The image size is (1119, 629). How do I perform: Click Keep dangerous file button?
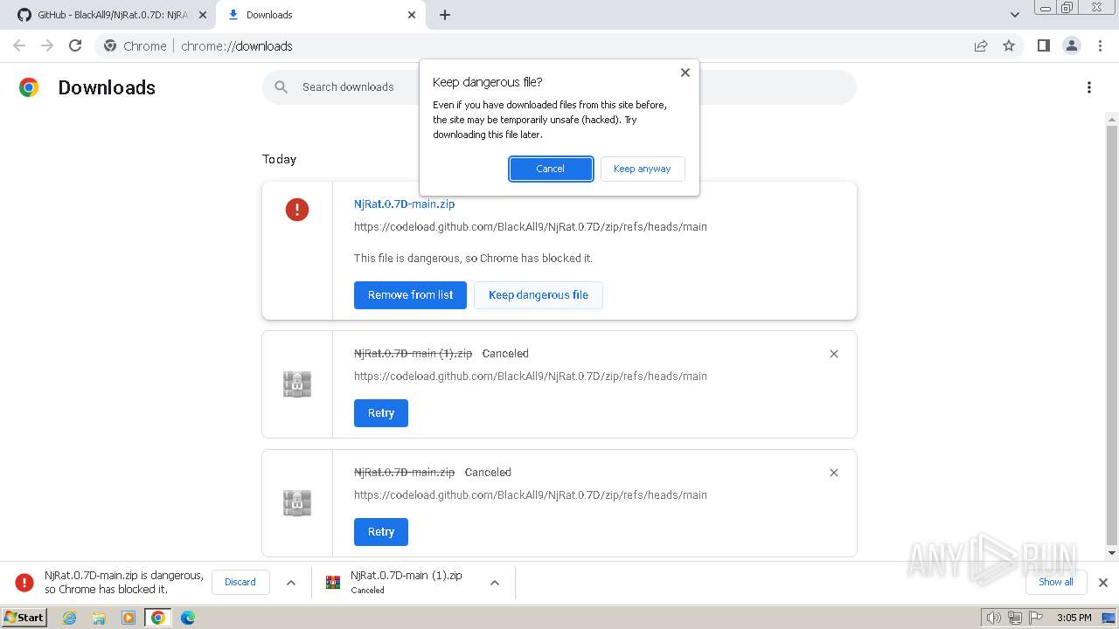539,295
